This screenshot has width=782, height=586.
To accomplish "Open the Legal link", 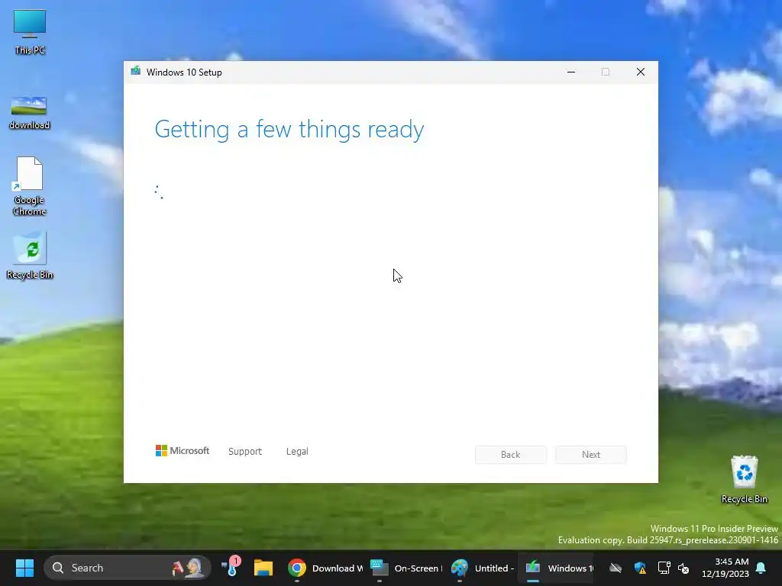I will [297, 452].
